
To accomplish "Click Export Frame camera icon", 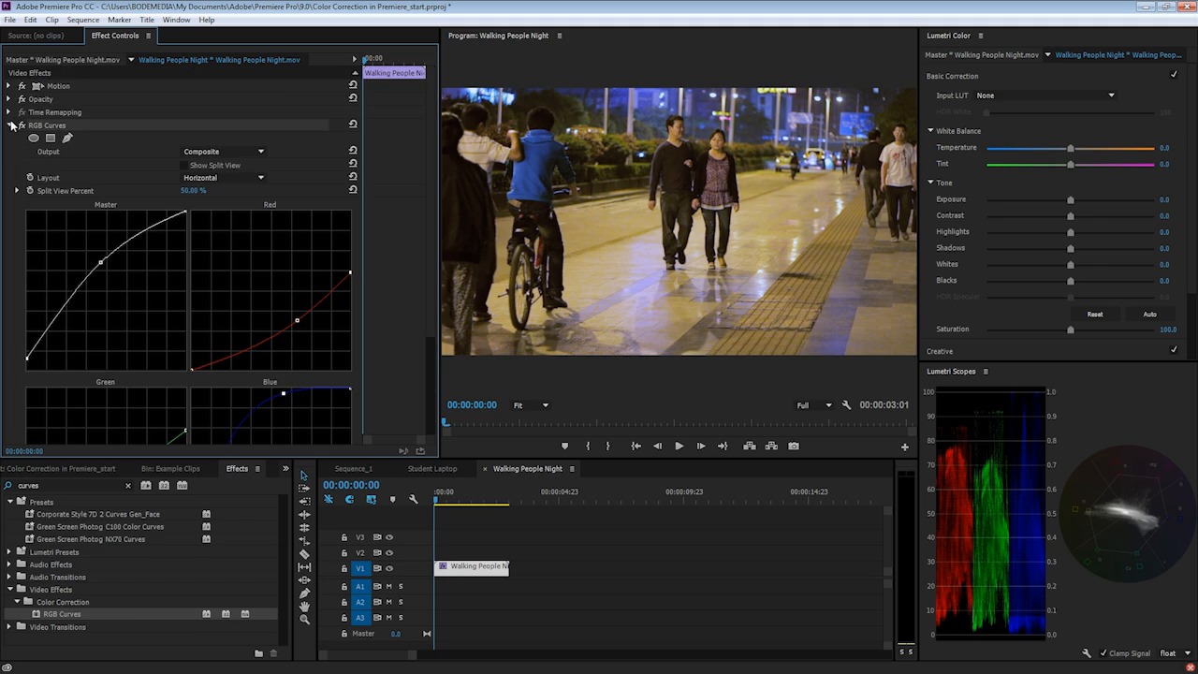I will point(794,447).
